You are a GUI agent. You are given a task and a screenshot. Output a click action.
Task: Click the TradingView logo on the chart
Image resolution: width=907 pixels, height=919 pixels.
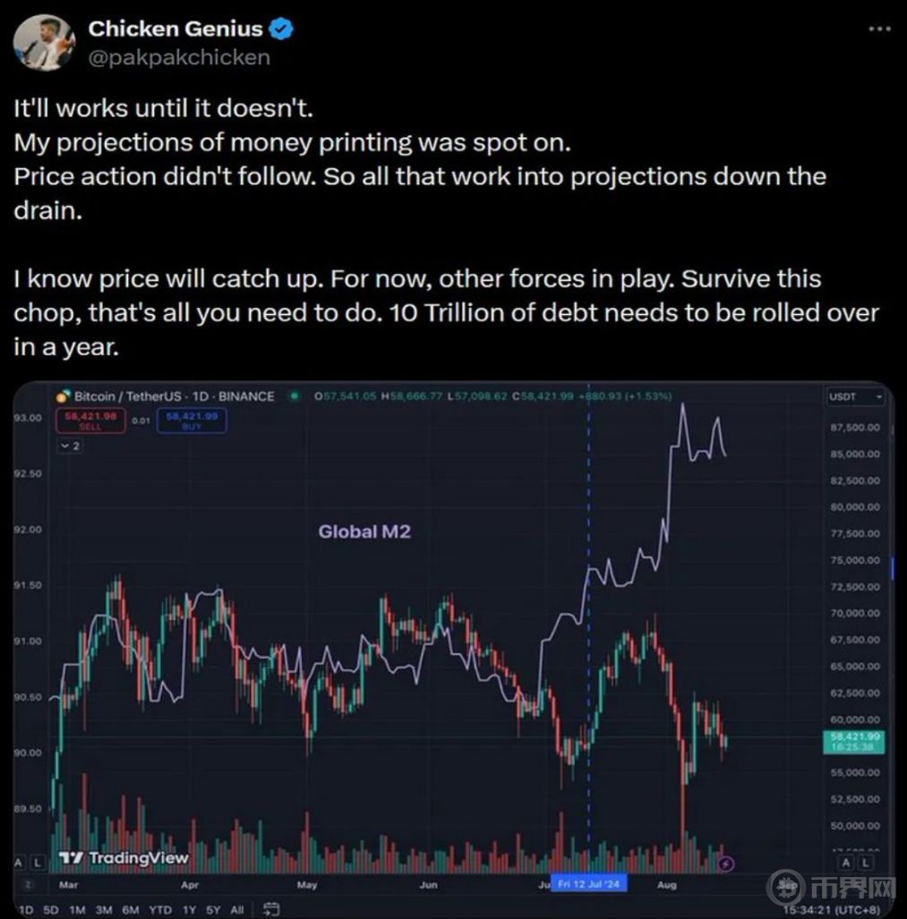[x=124, y=858]
